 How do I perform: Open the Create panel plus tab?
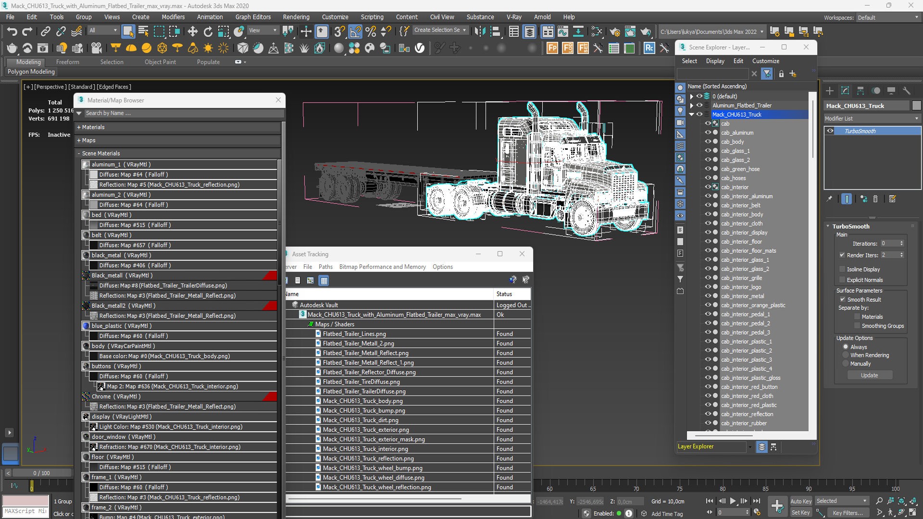pyautogui.click(x=830, y=91)
